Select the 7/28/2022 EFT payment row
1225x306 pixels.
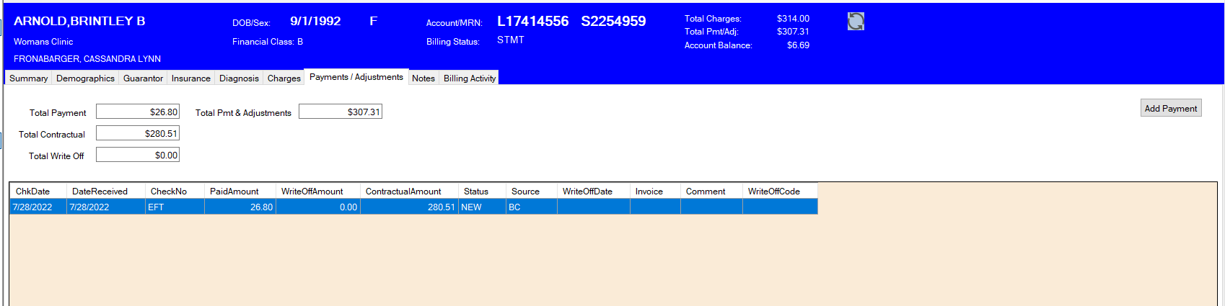tap(289, 207)
